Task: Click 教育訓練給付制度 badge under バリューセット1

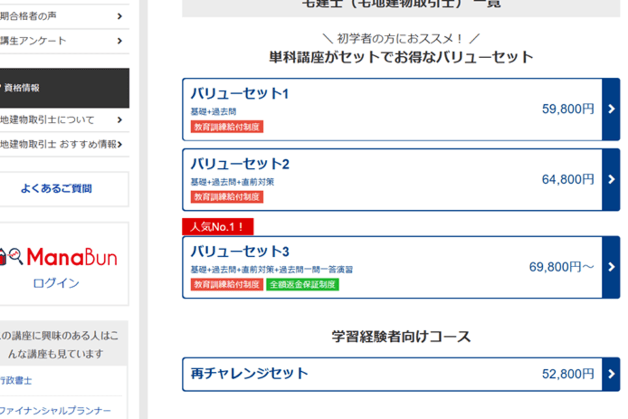Action: point(226,127)
